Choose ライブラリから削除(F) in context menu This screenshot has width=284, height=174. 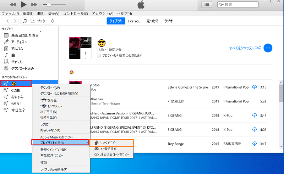(x=61, y=169)
